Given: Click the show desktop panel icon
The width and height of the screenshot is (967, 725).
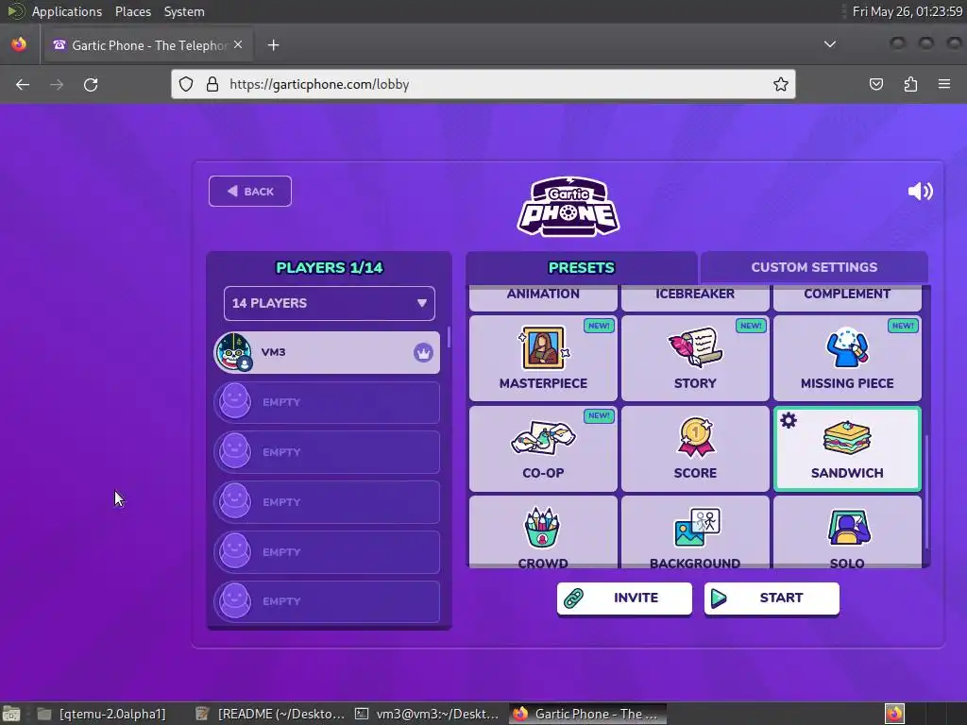Looking at the screenshot, I should (11, 714).
